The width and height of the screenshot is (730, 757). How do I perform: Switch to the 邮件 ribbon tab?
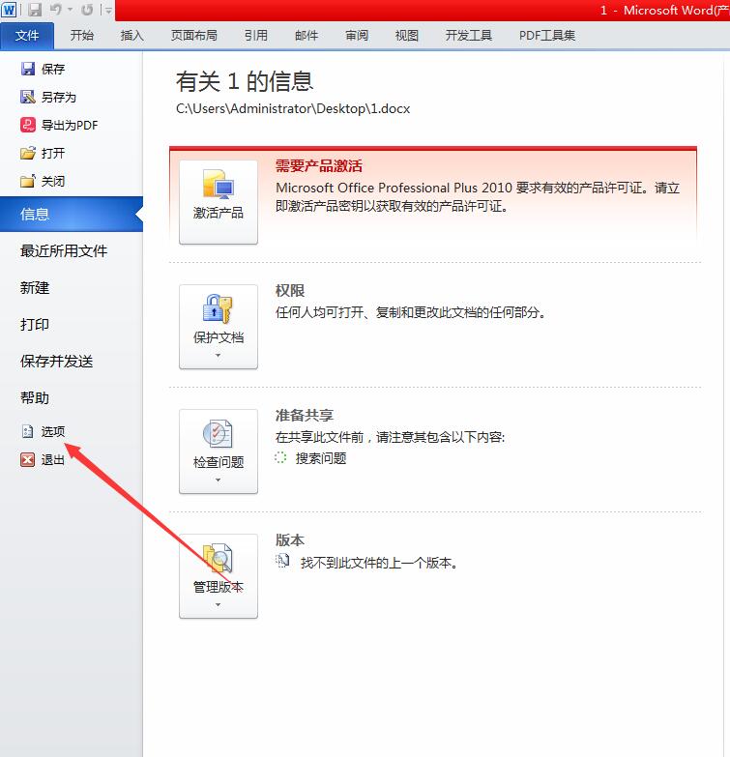point(307,35)
